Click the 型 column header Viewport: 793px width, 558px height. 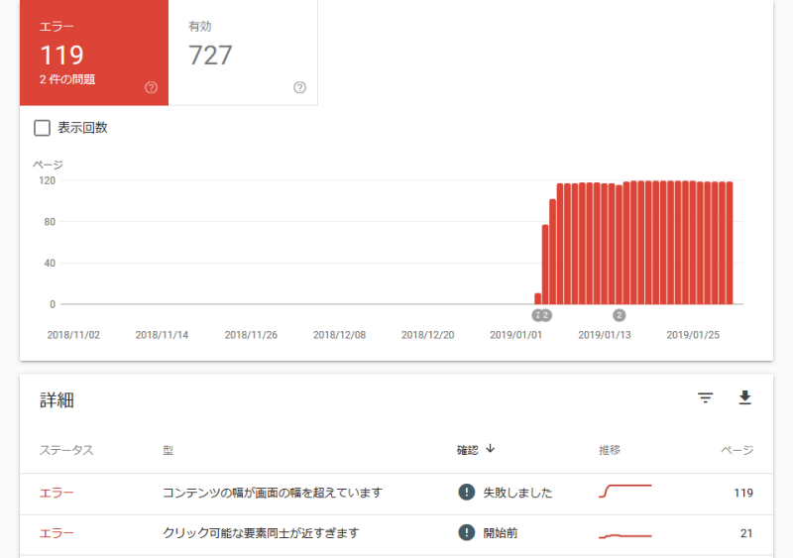168,450
